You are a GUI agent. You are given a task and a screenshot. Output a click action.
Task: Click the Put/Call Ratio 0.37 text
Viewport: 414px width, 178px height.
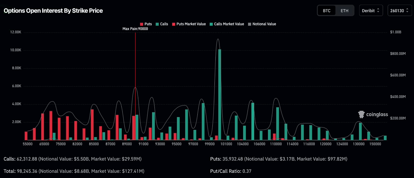(231, 171)
